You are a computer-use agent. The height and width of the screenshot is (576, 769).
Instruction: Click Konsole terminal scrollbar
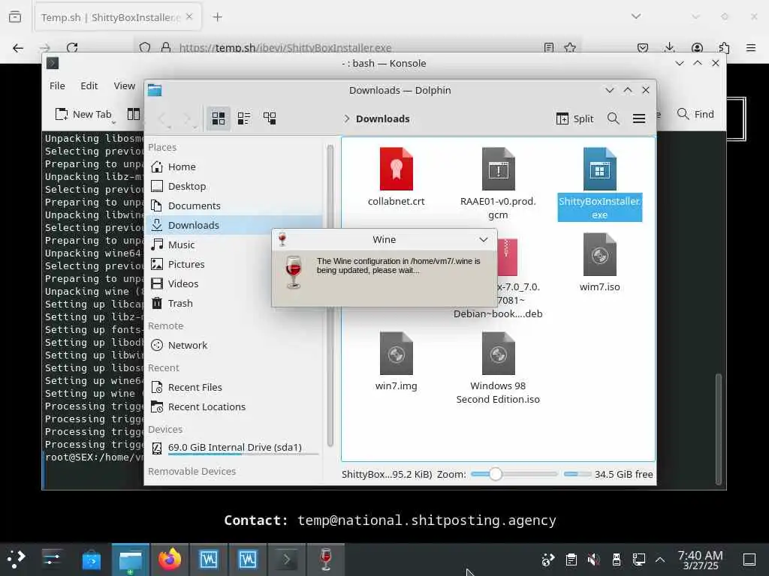pos(719,428)
